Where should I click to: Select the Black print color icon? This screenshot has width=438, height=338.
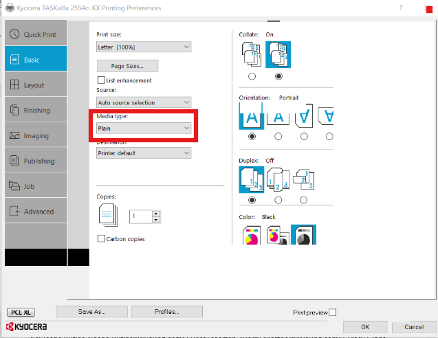pyautogui.click(x=304, y=234)
